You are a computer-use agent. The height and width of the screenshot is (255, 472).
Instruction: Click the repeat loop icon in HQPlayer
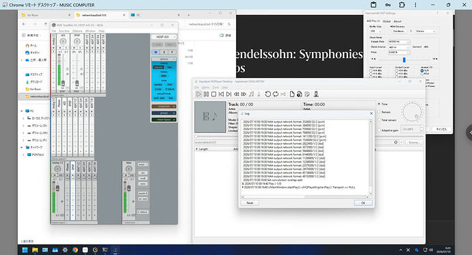pyautogui.click(x=276, y=94)
